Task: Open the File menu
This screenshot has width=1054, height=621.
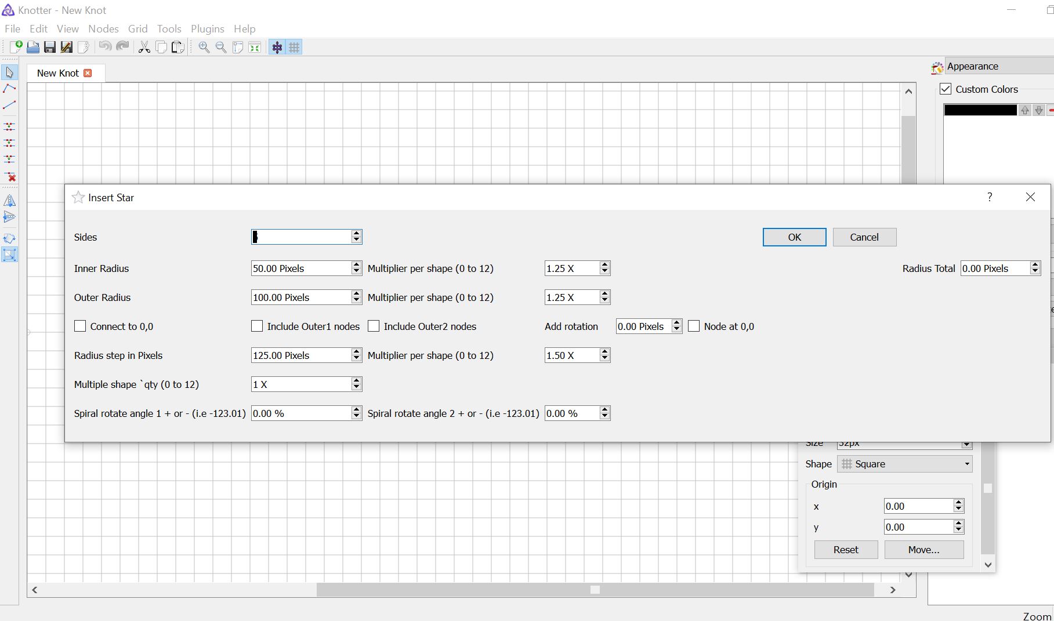Action: [x=12, y=28]
